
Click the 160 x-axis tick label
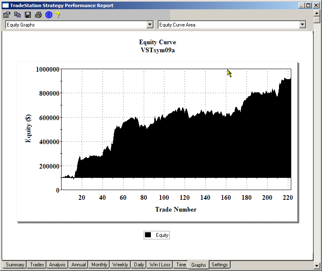pos(226,198)
